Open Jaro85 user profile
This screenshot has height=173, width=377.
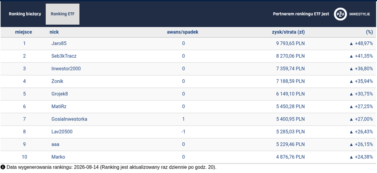point(59,44)
